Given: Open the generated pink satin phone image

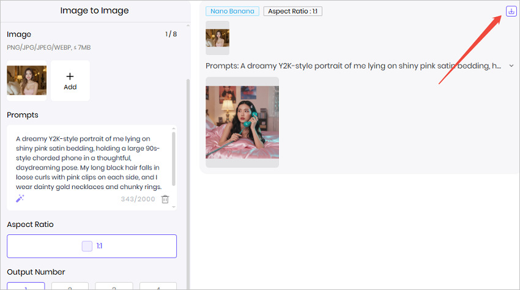Looking at the screenshot, I should (242, 122).
